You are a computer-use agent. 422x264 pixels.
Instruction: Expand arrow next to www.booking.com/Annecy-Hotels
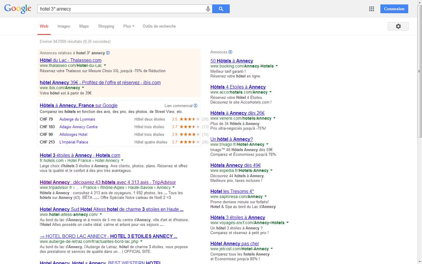pyautogui.click(x=277, y=66)
